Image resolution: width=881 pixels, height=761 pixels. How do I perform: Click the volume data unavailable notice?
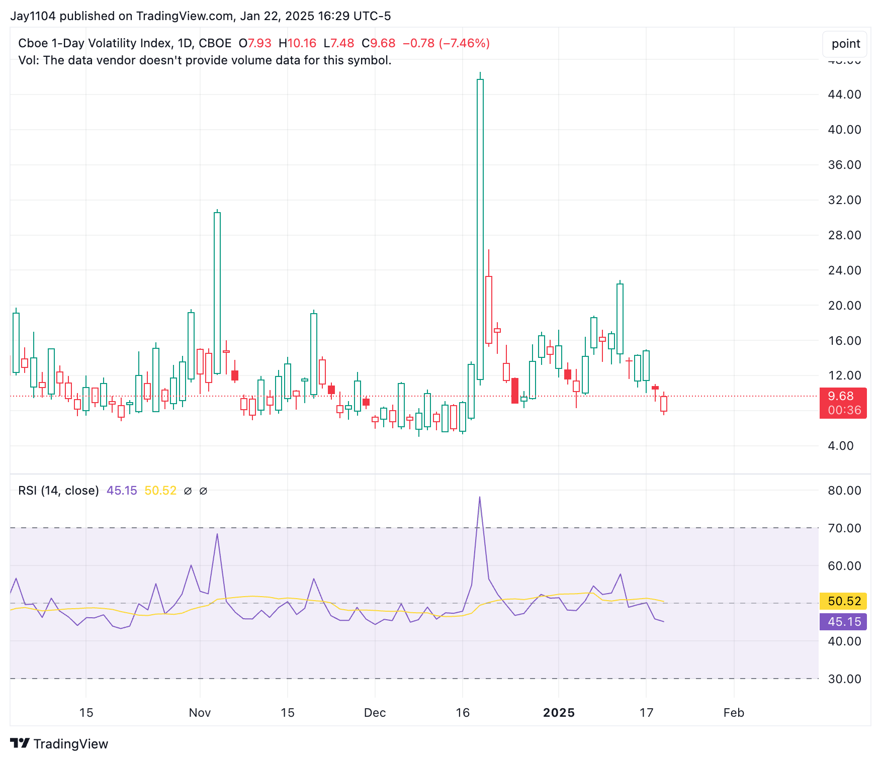(x=205, y=60)
